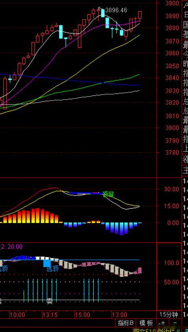Select the 15:00 time axis marker
188x332 pixels.
(x=83, y=315)
